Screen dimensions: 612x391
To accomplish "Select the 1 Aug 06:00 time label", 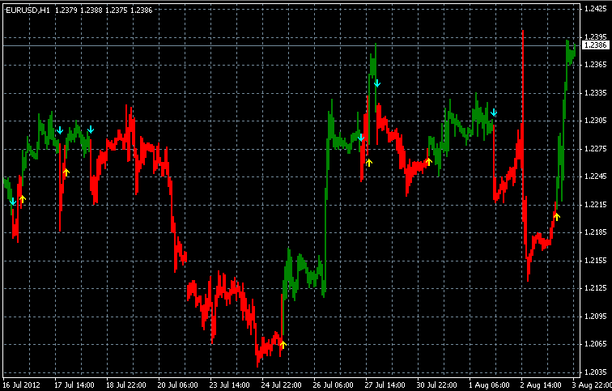I will tap(489, 385).
